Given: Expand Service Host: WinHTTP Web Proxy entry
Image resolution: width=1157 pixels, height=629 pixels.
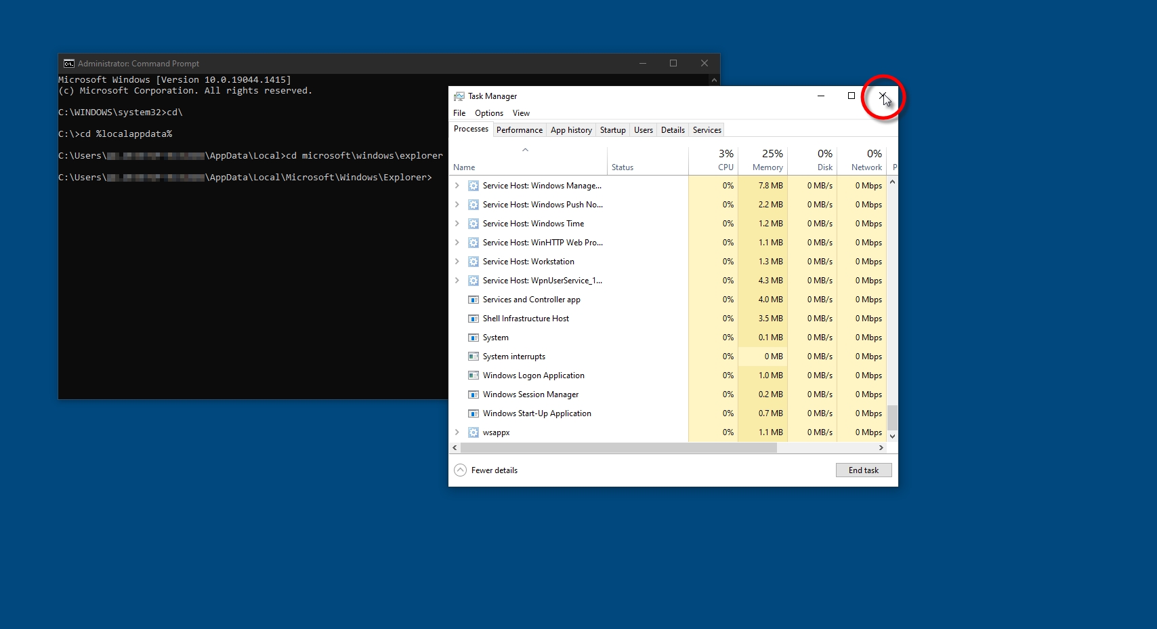Looking at the screenshot, I should click(x=457, y=243).
